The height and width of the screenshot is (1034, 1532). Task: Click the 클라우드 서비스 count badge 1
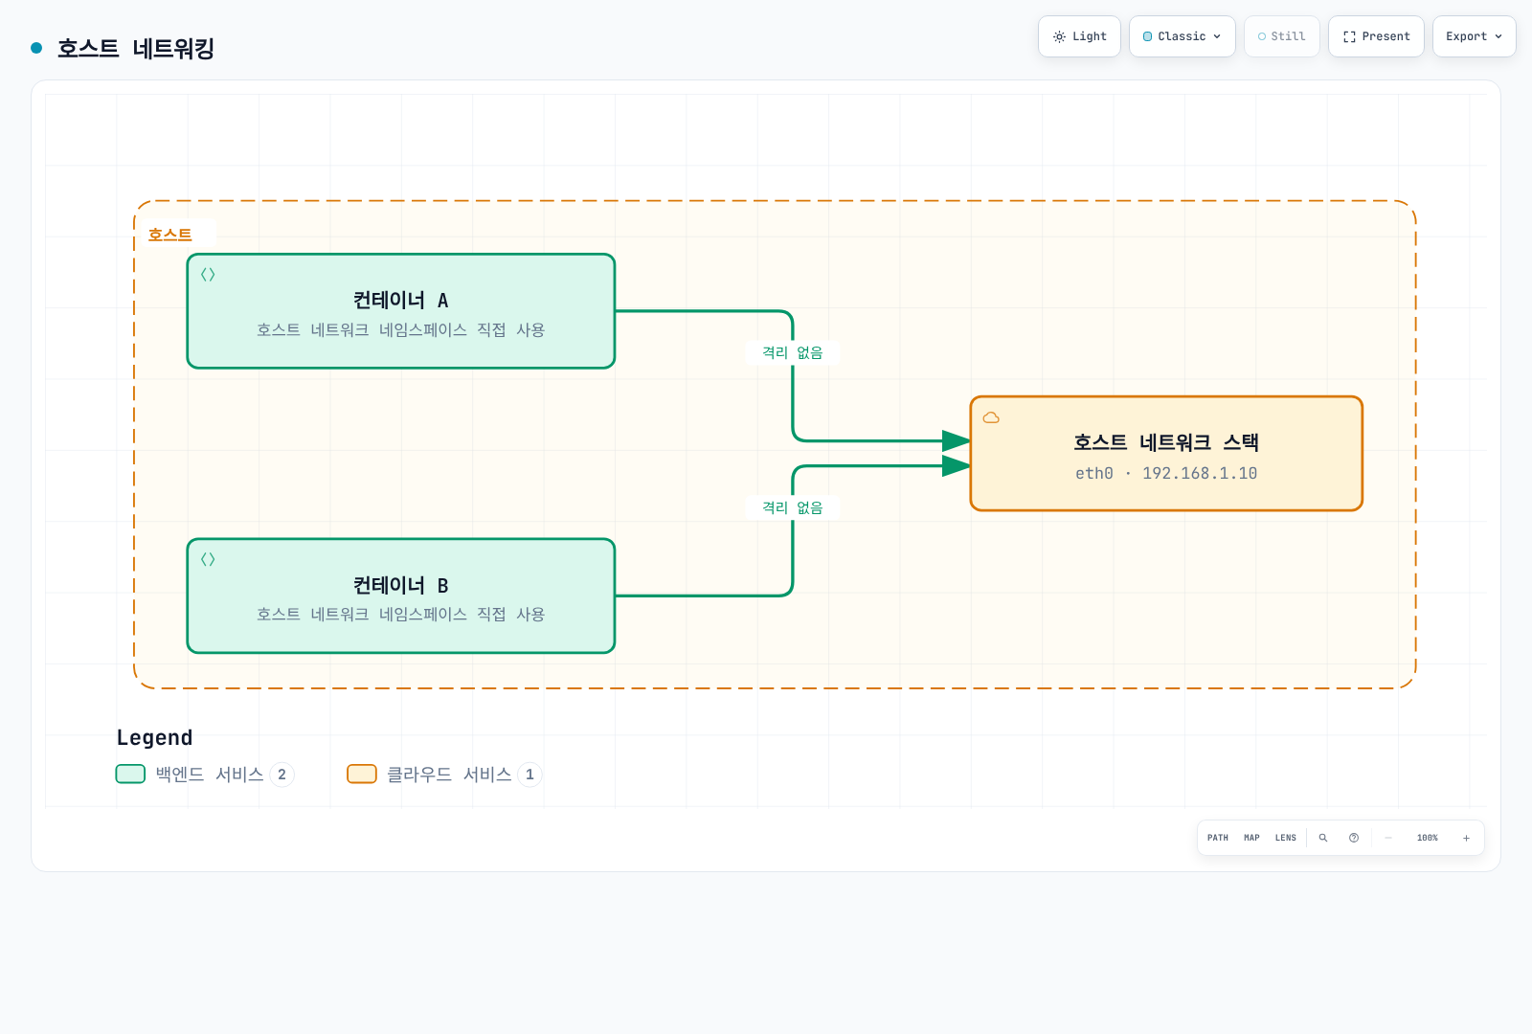pyautogui.click(x=529, y=775)
